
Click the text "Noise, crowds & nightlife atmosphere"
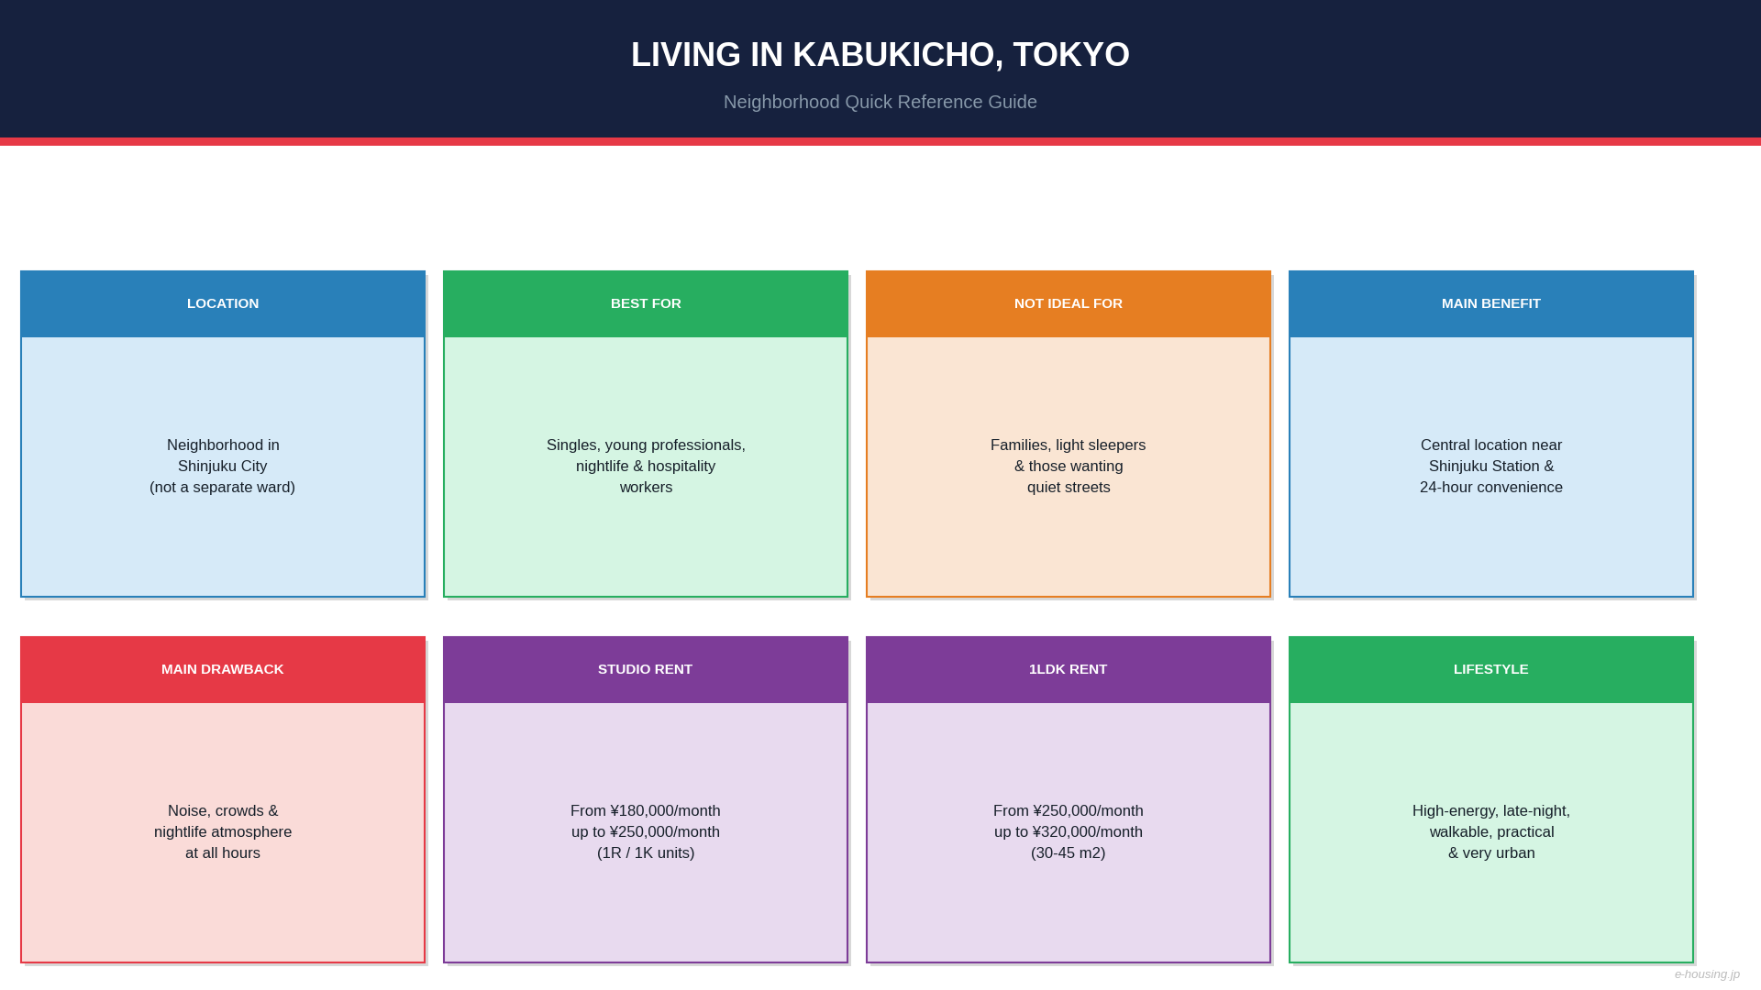(x=223, y=821)
